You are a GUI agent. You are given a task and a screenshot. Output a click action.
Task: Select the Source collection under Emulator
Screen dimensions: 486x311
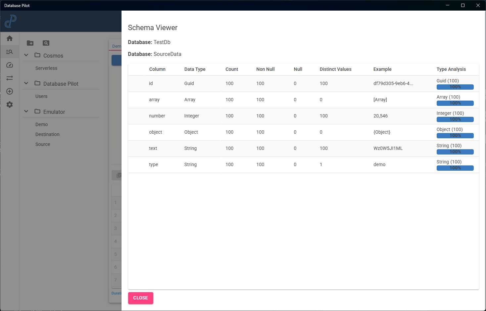click(x=43, y=144)
